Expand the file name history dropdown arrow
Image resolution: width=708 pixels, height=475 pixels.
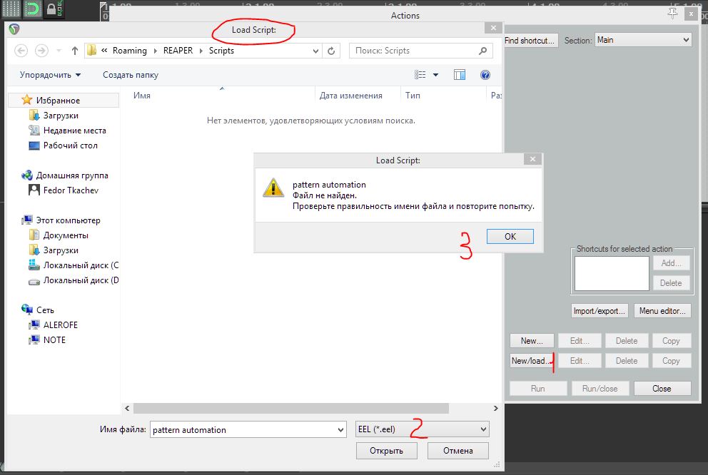(x=341, y=430)
